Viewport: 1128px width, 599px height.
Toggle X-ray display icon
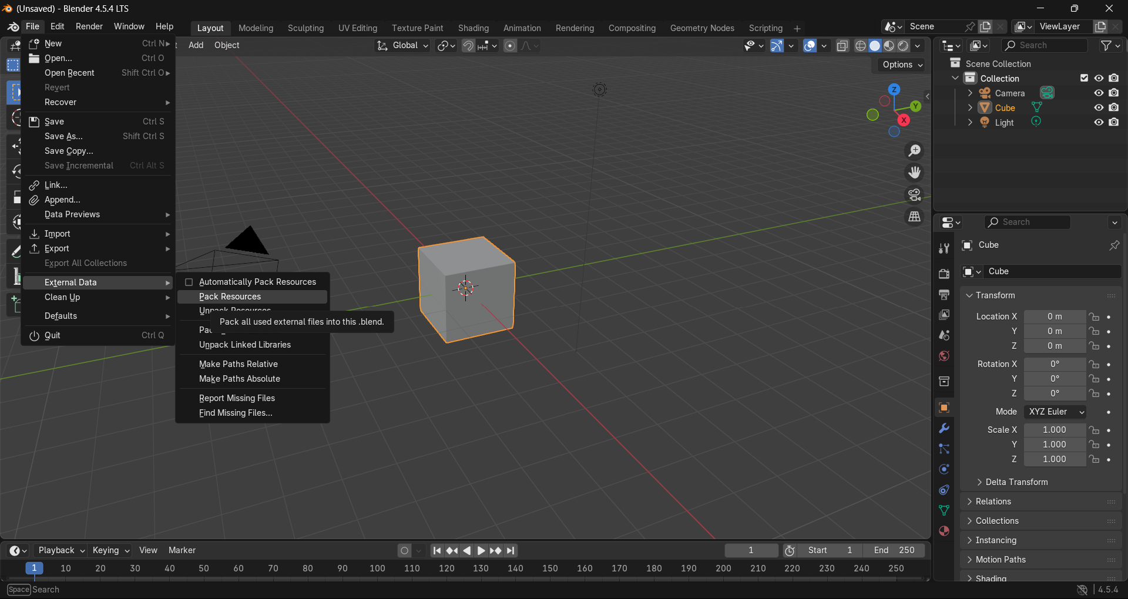[842, 46]
